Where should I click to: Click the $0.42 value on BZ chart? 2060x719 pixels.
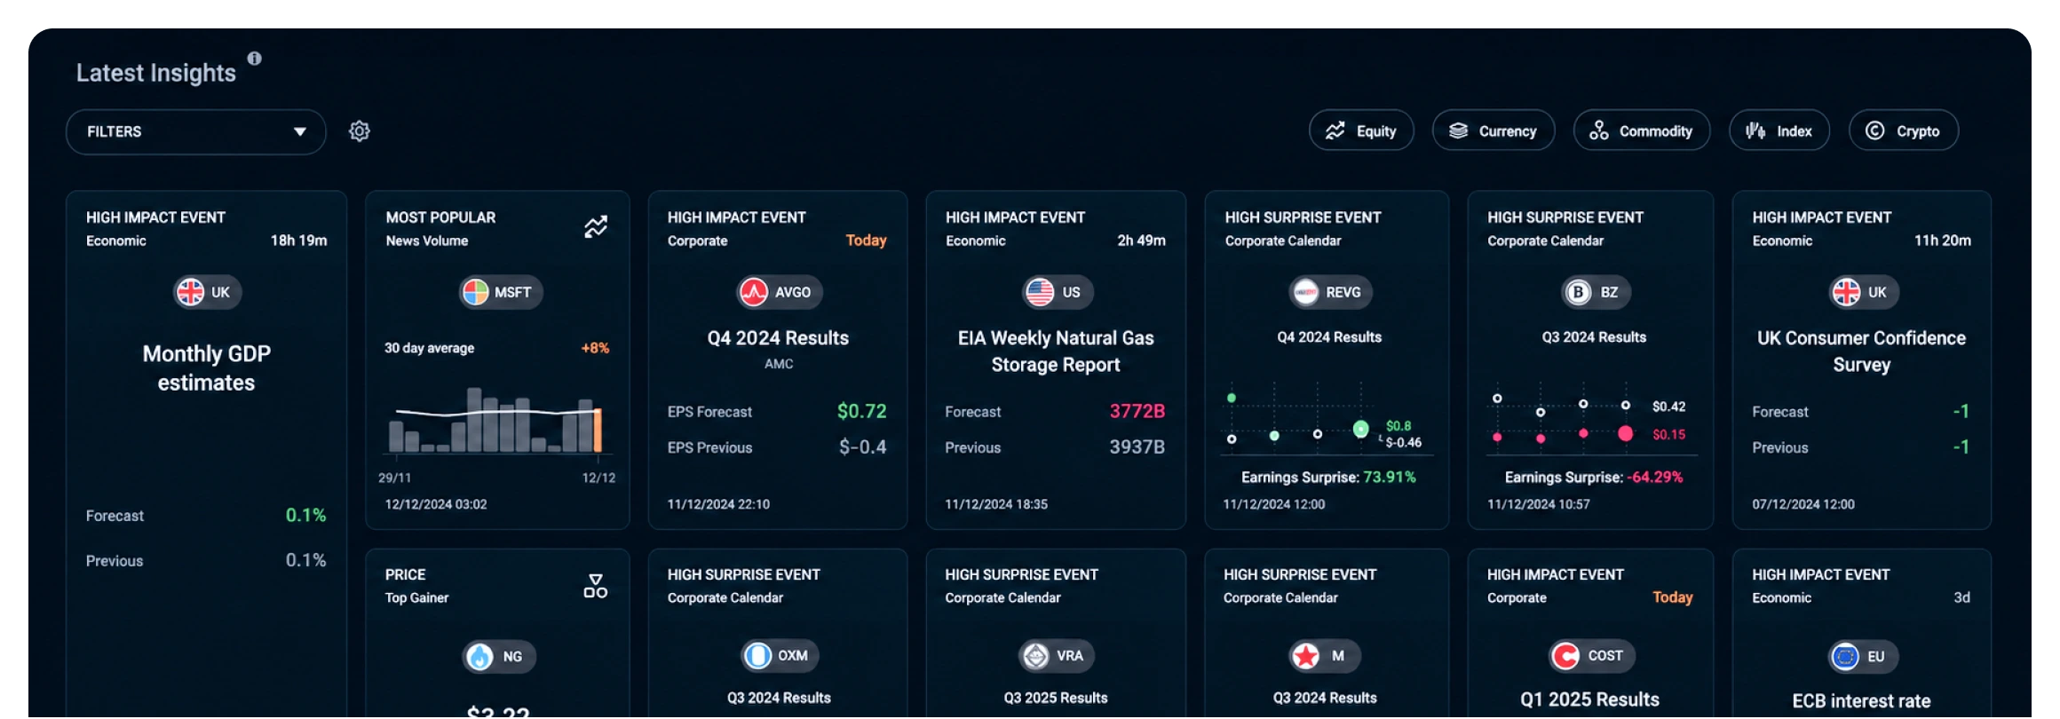point(1668,407)
